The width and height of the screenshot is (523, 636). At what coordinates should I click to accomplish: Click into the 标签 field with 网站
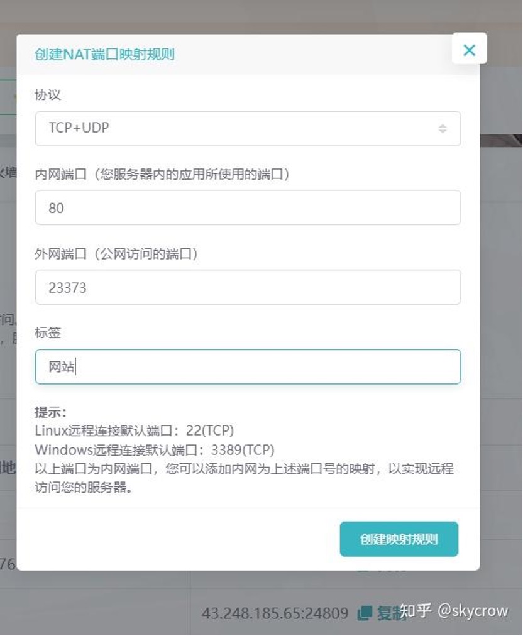pos(248,366)
